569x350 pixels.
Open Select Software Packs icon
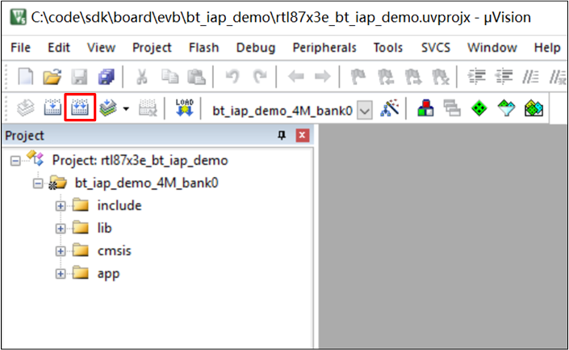pyautogui.click(x=506, y=108)
